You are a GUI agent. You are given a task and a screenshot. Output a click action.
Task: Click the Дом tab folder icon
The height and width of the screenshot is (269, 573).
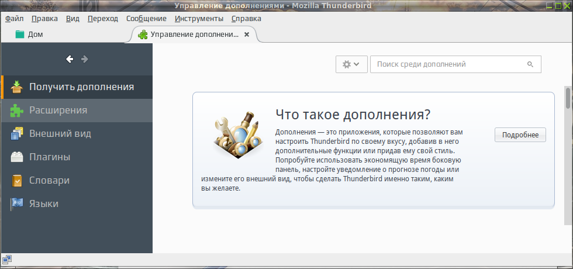click(20, 35)
